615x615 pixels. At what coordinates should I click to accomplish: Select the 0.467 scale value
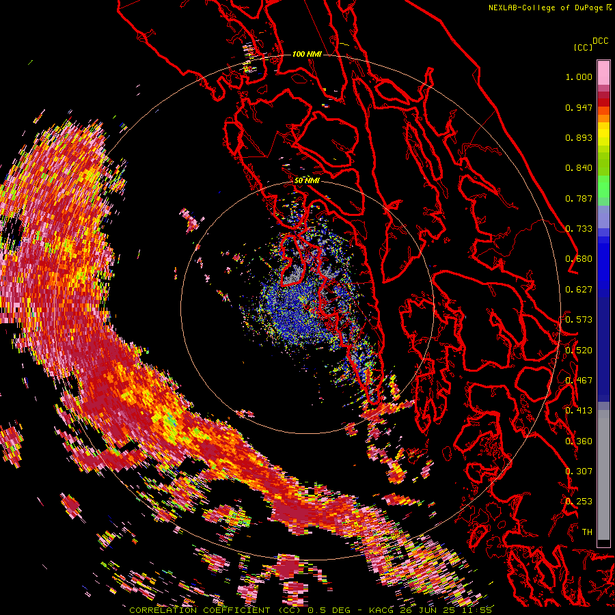pyautogui.click(x=579, y=381)
